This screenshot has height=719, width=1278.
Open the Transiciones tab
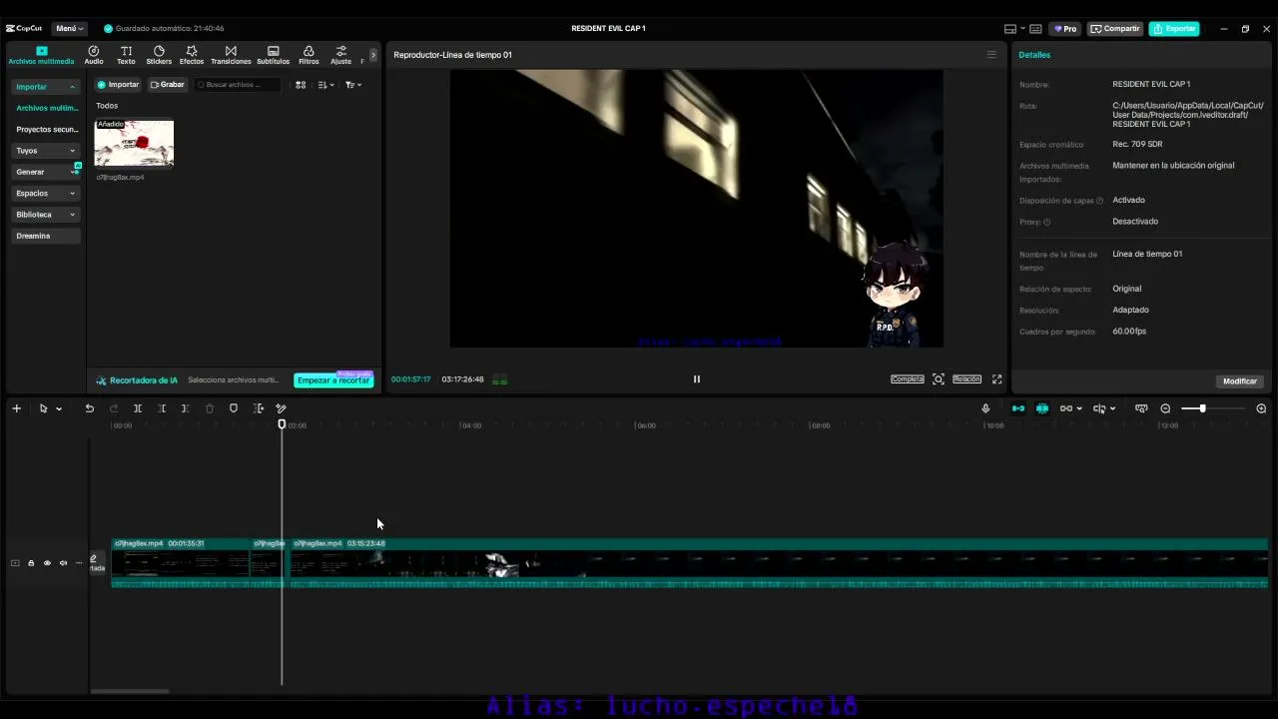[x=231, y=55]
